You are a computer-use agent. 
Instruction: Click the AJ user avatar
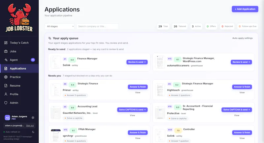coord(7,118)
